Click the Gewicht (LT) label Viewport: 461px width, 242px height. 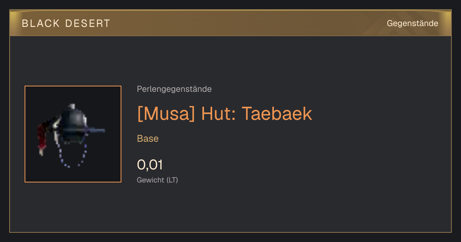click(x=158, y=180)
